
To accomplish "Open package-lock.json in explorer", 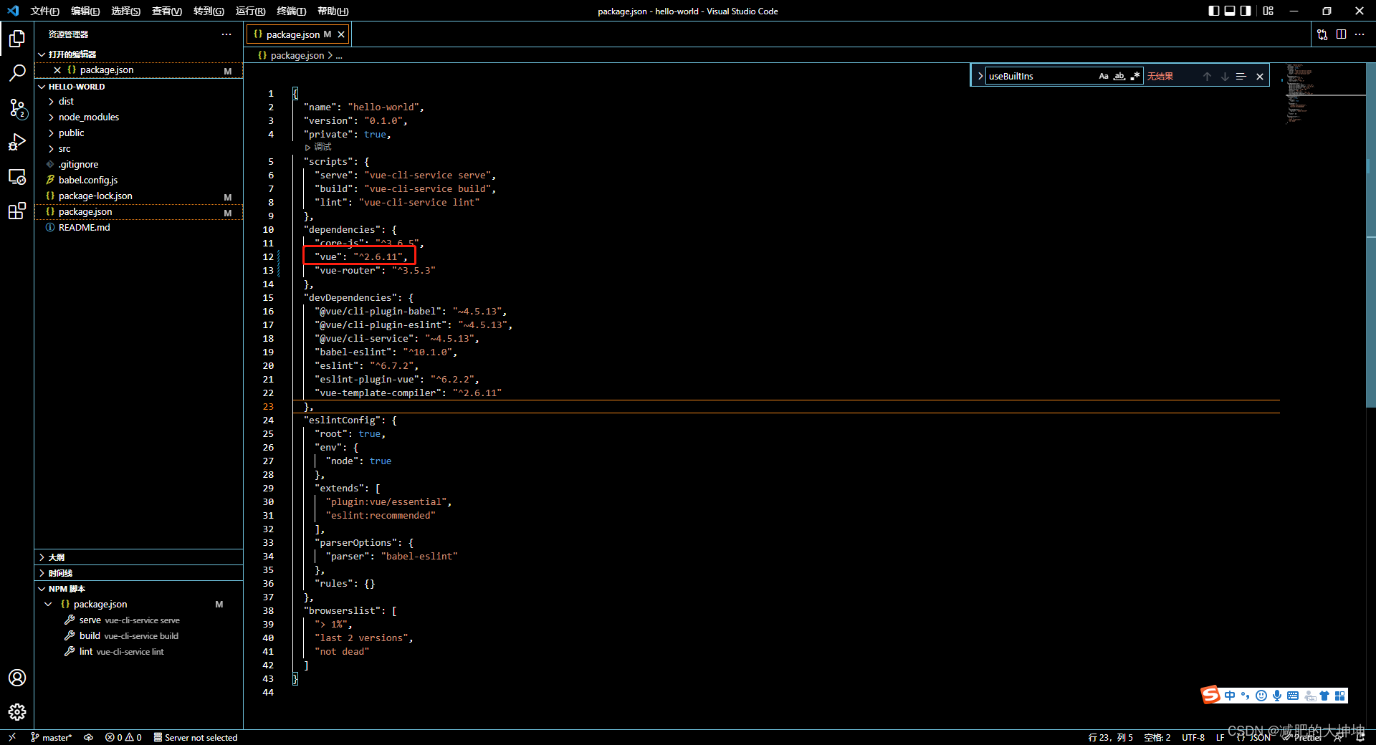I will pos(139,196).
